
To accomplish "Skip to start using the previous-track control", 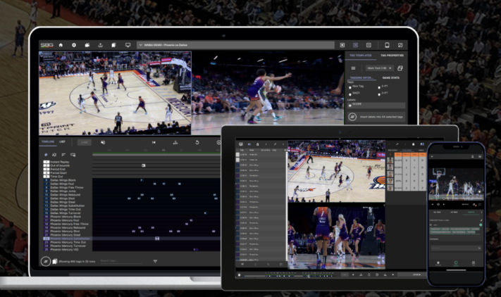I will (154, 142).
